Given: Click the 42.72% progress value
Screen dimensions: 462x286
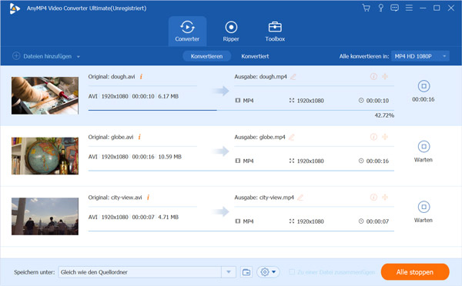Looking at the screenshot, I should click(384, 115).
